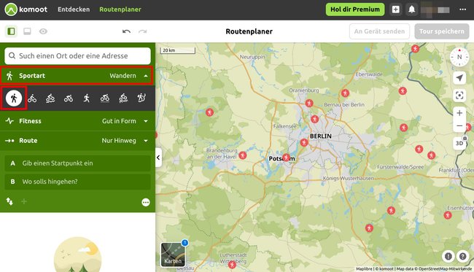Go to Routenplaner tab
The width and height of the screenshot is (474, 272).
(x=120, y=9)
